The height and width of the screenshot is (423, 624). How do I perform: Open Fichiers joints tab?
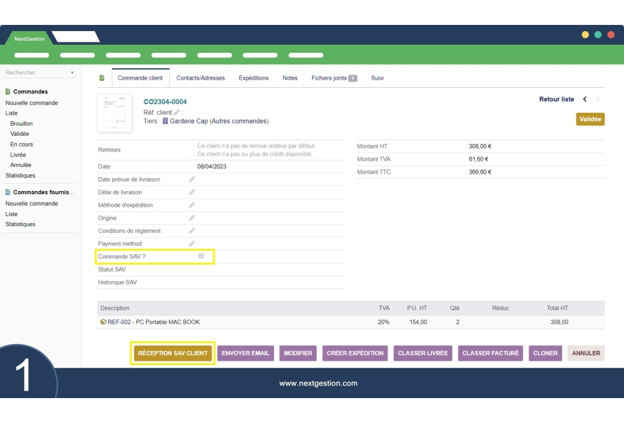[x=334, y=78]
